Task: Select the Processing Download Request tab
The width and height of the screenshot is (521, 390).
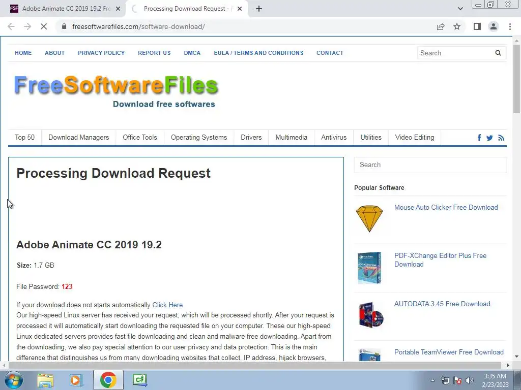Action: (x=188, y=9)
